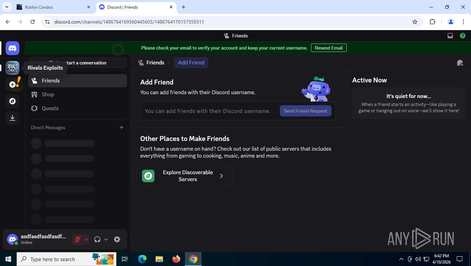471x266 pixels.
Task: Switch to Roblox Condos browser tab
Action: tap(54, 7)
